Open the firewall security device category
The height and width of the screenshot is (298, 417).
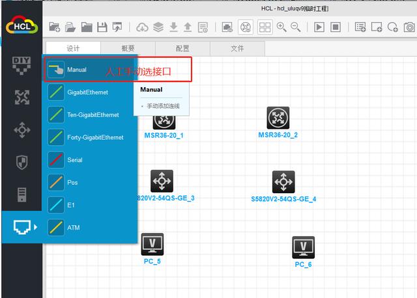pos(22,162)
